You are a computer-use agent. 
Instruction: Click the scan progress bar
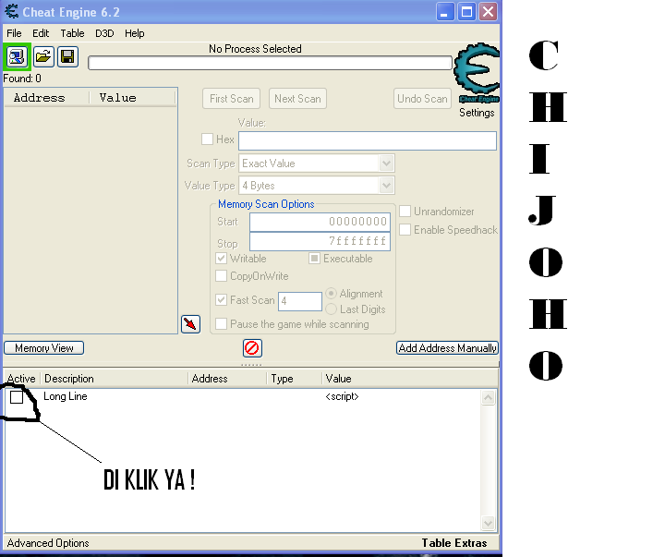click(270, 63)
